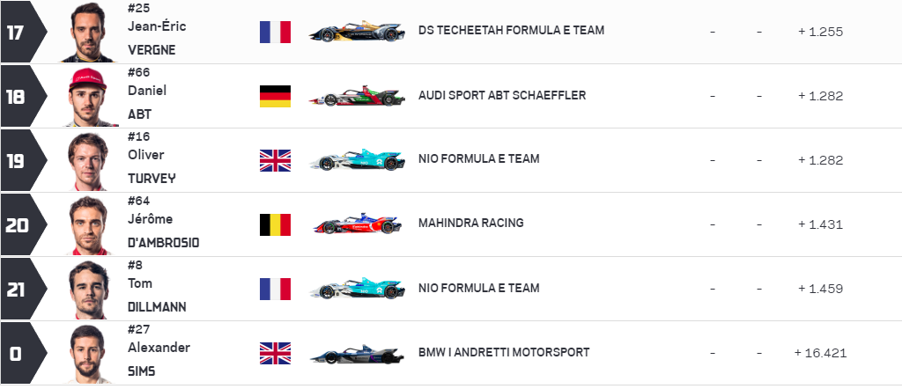
Task: Open Jean-Éric Vergne's driver photo
Action: click(x=92, y=33)
